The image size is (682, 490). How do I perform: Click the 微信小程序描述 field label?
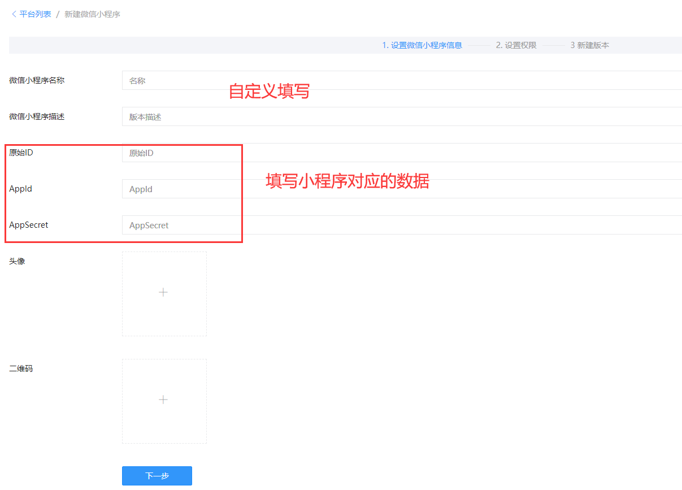coord(37,116)
